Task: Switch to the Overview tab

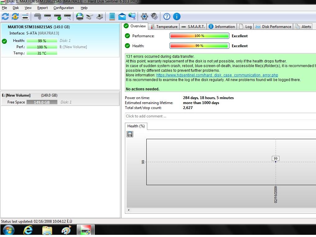Action: [135, 26]
